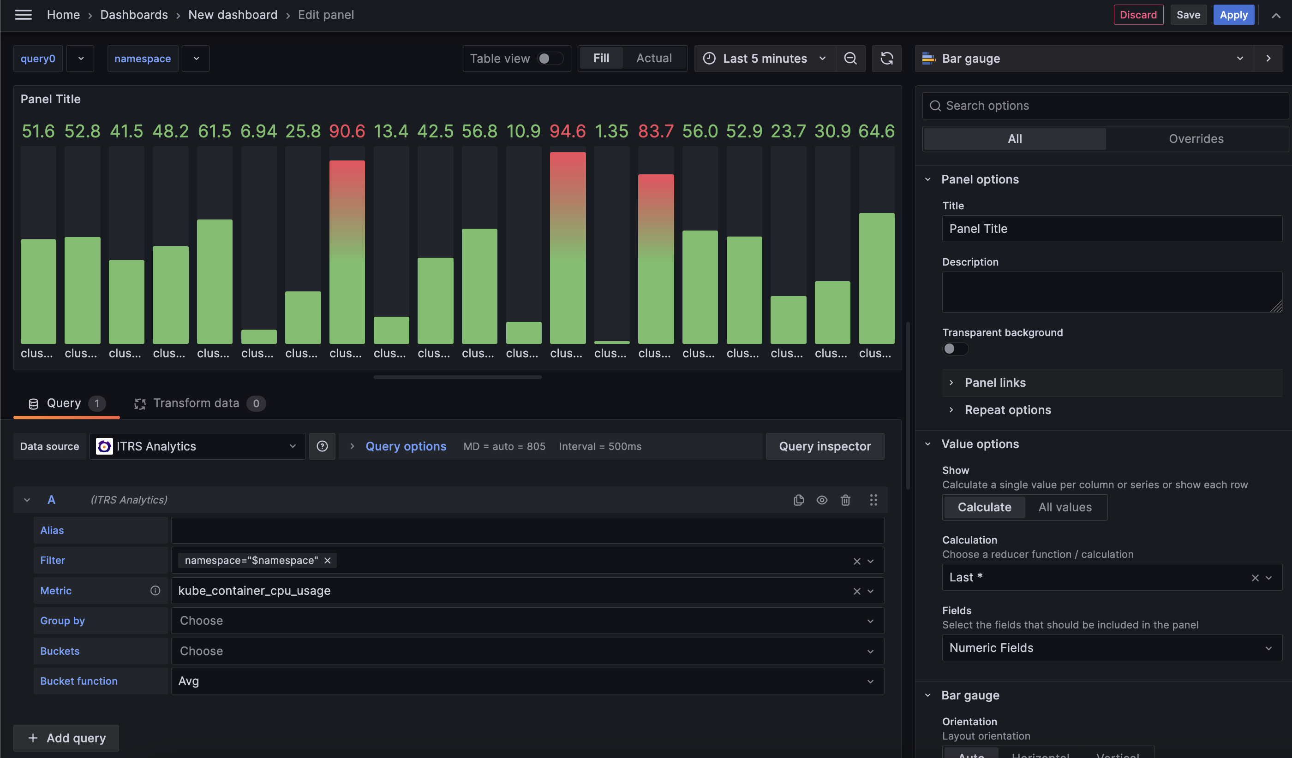Delete query A using trash icon

click(x=845, y=500)
